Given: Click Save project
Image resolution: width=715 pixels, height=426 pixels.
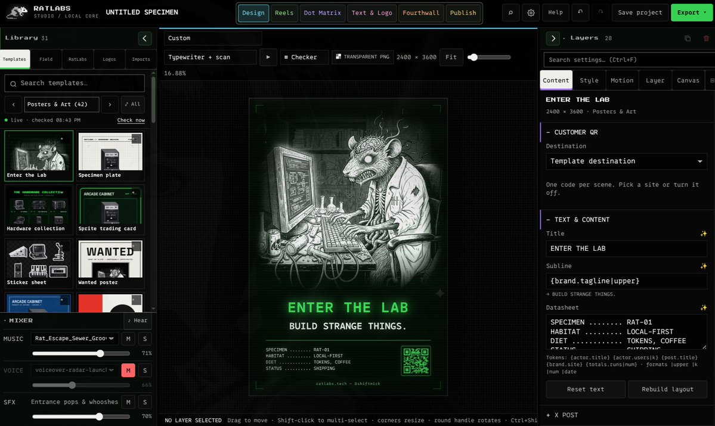Looking at the screenshot, I should coord(640,13).
